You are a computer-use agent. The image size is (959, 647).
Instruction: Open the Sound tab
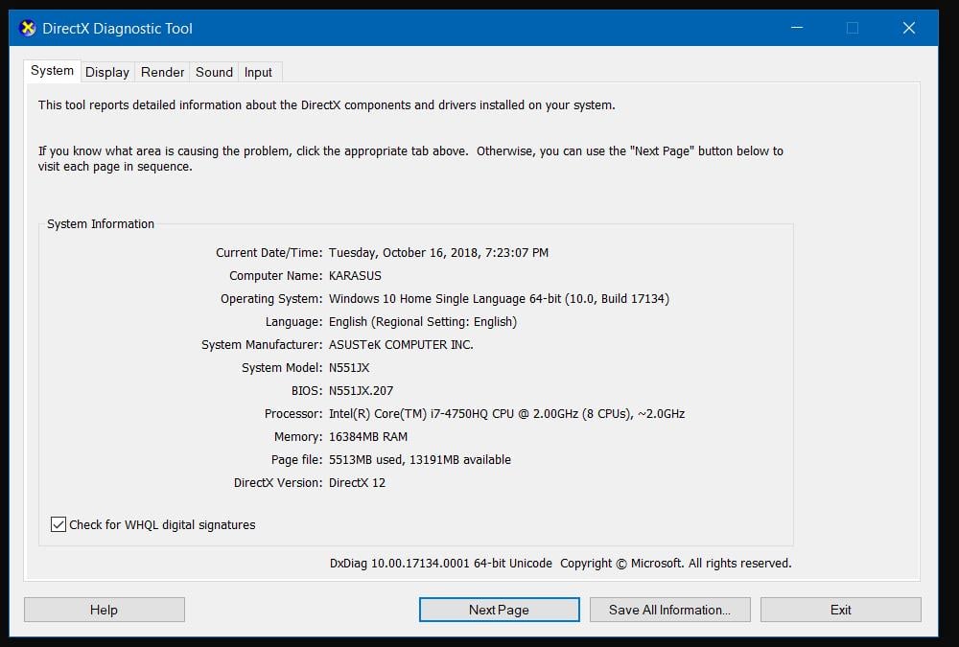pos(214,72)
